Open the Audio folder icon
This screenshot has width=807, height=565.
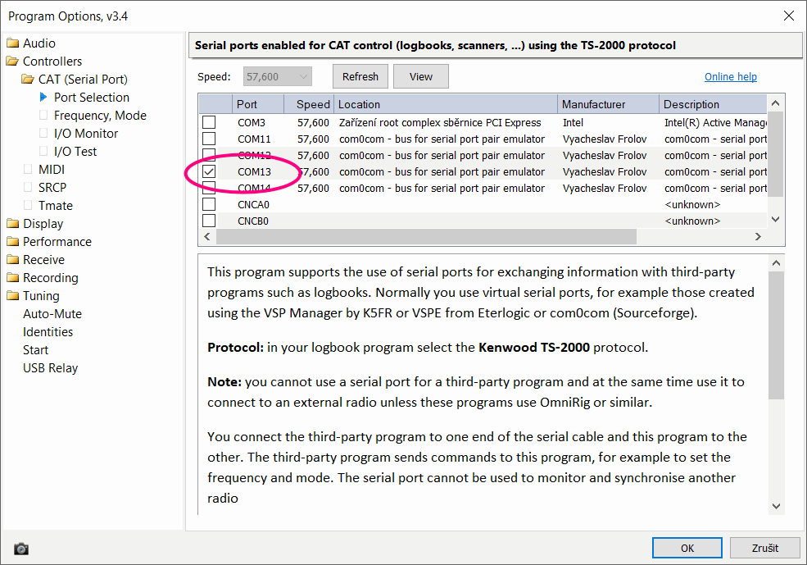coord(13,43)
